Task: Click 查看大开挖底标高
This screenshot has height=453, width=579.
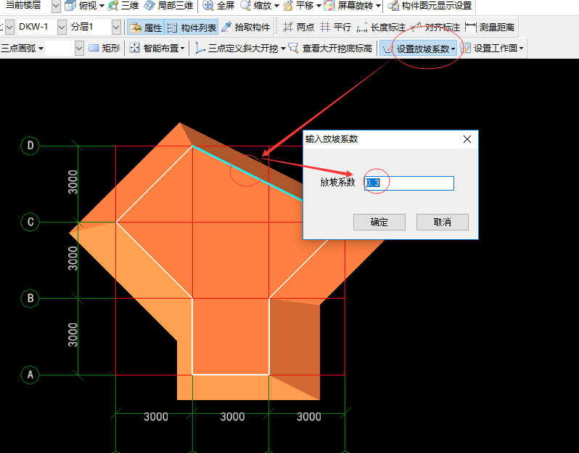Action: tap(330, 49)
